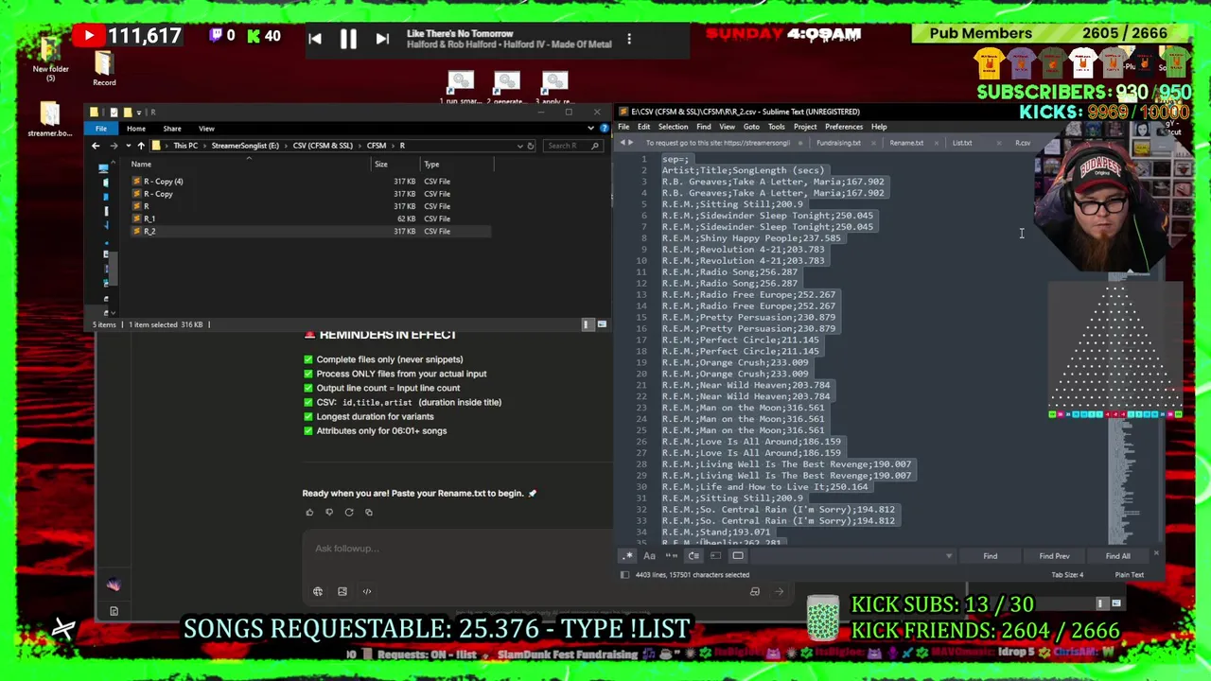Screen dimensions: 1211x681
Task: Open Share ribbon tab in Explorer
Action: pyautogui.click(x=172, y=129)
